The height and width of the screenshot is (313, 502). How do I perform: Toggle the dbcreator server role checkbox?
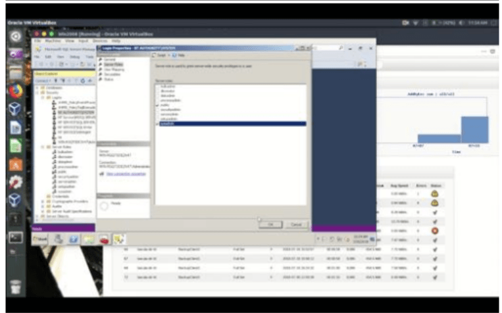(x=157, y=91)
